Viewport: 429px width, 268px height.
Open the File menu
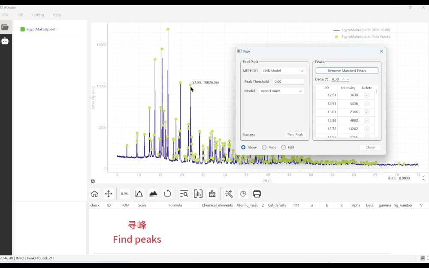[5, 15]
